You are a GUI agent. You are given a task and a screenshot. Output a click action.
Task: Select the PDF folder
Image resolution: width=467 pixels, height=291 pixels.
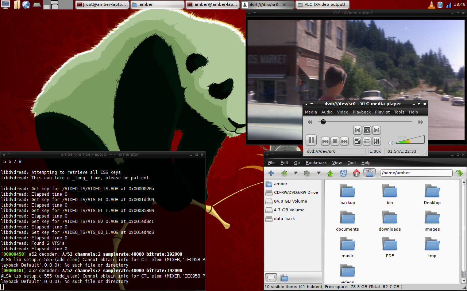(390, 248)
